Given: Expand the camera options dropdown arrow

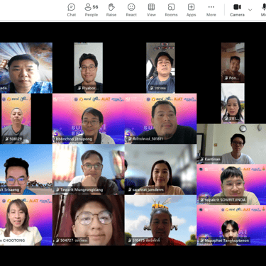Looking at the screenshot, I should click(250, 10).
